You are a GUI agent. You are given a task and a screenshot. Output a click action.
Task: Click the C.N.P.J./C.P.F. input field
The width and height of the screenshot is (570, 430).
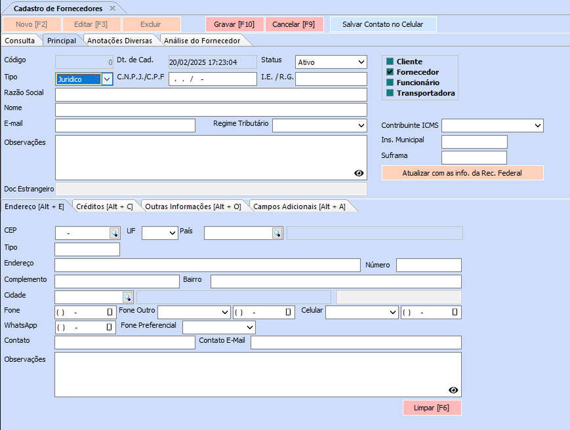point(213,79)
